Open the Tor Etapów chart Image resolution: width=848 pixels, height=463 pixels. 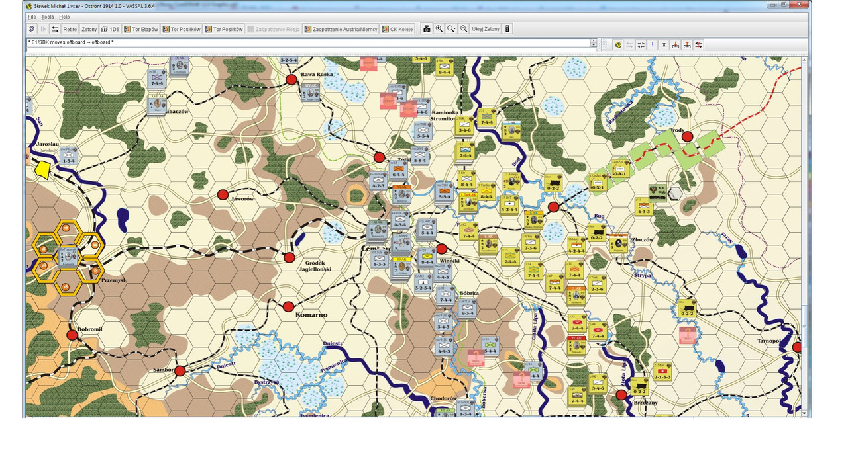click(x=142, y=29)
